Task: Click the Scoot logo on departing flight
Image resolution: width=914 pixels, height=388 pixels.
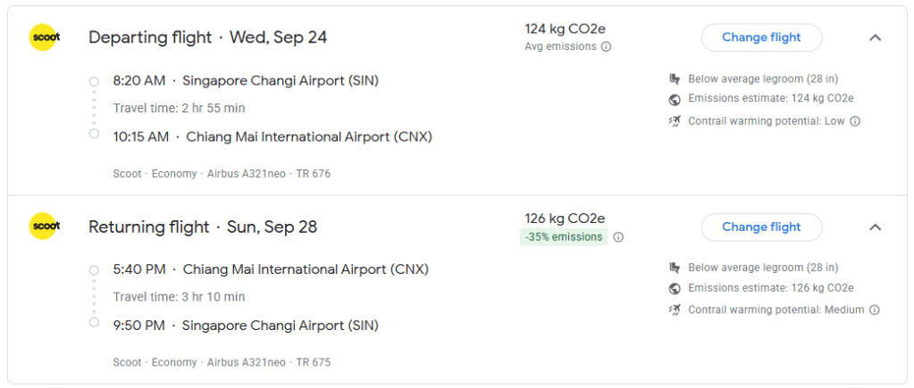Action: click(x=44, y=37)
